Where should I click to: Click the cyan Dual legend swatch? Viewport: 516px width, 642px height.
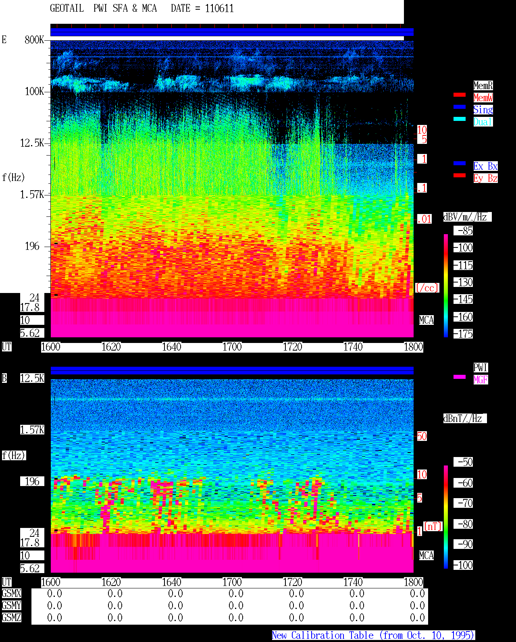pos(460,119)
